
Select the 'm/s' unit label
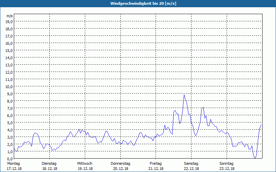click(x=10, y=16)
